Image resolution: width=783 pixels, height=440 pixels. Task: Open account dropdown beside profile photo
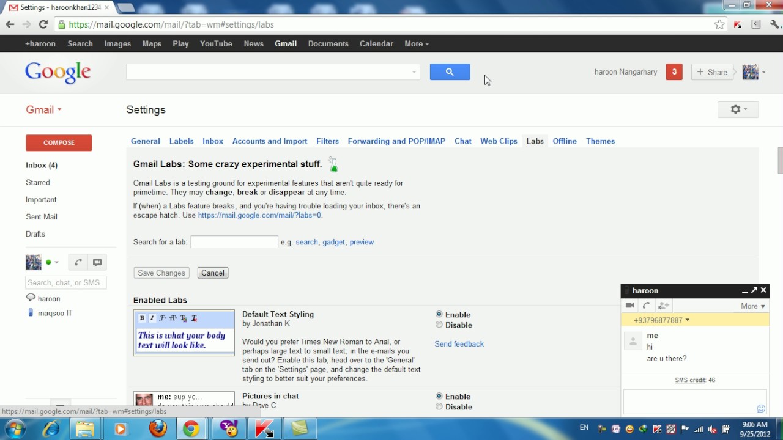click(763, 73)
